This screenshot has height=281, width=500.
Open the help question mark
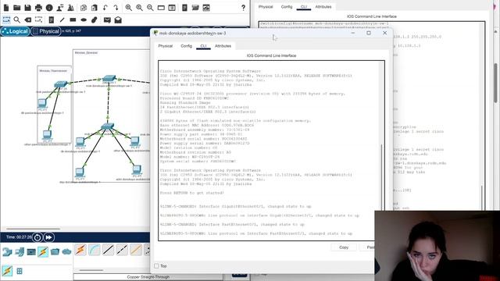pos(243,8)
